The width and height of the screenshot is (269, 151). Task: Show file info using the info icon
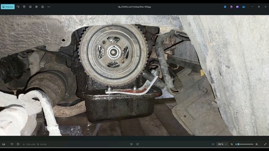(x=18, y=144)
